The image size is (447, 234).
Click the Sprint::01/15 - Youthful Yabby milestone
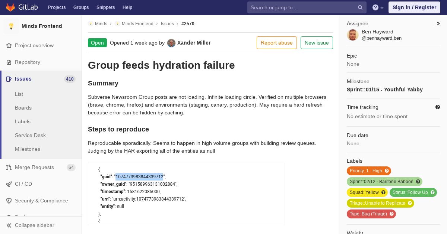(384, 90)
